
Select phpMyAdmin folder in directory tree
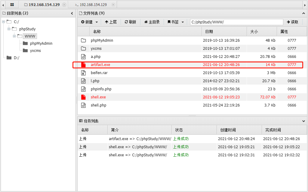coord(41,43)
